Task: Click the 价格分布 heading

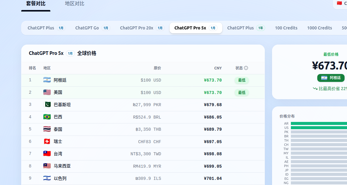Action: (x=287, y=116)
